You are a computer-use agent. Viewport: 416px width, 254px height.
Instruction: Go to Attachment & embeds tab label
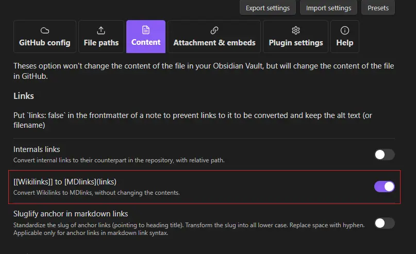click(x=214, y=43)
